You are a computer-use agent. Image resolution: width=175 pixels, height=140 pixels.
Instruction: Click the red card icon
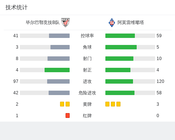click(x=67, y=116)
